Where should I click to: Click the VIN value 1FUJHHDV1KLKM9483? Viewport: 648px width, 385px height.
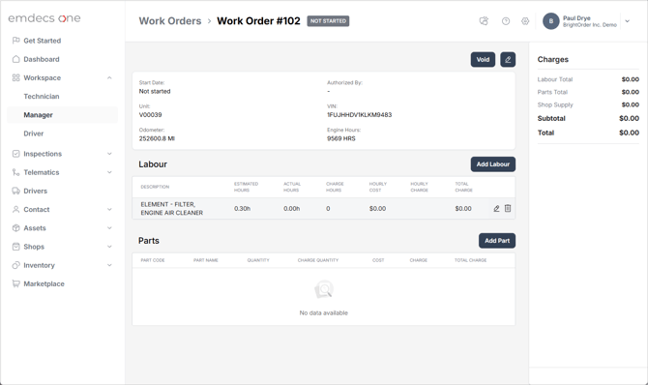tap(359, 115)
